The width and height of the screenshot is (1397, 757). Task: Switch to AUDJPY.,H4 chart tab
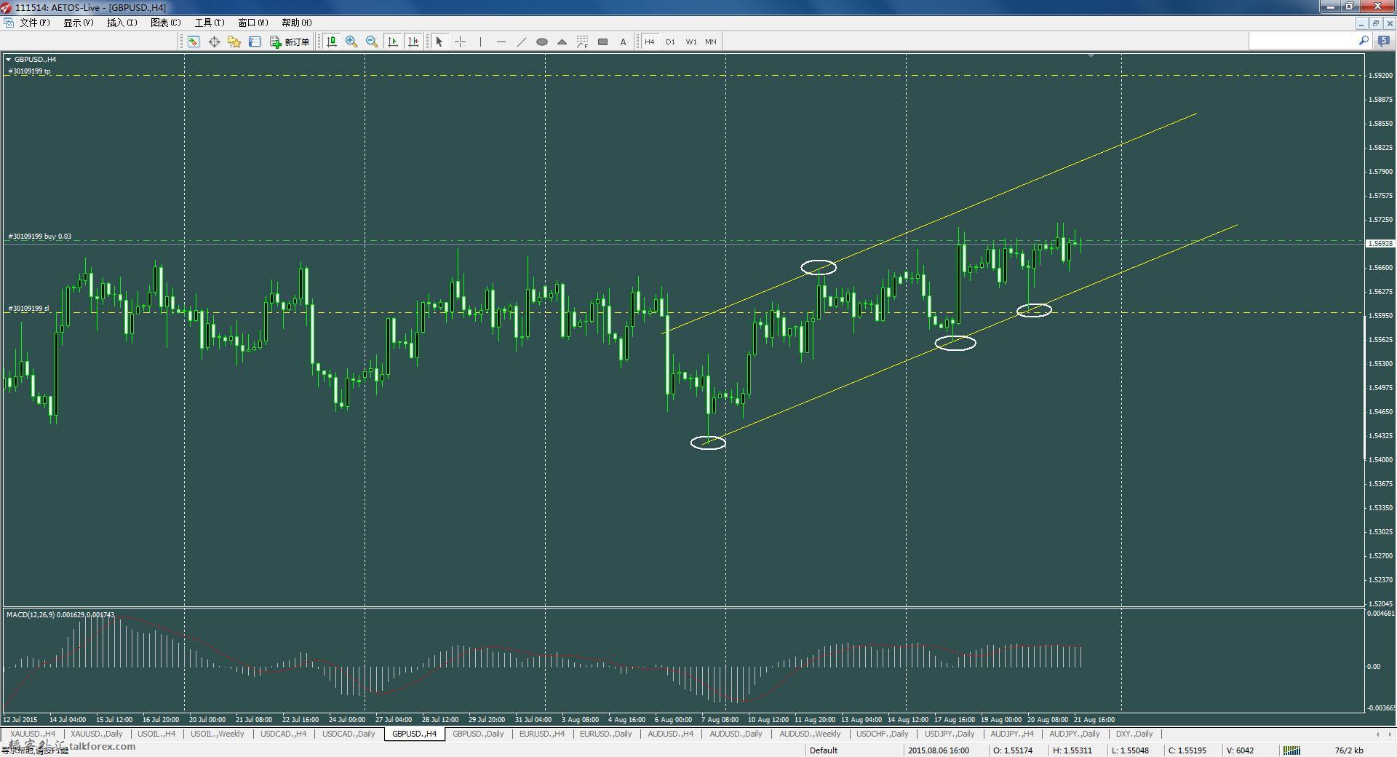[1012, 734]
